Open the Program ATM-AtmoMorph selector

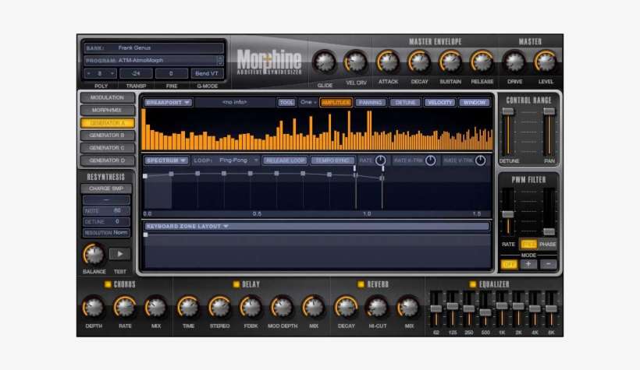pyautogui.click(x=154, y=61)
